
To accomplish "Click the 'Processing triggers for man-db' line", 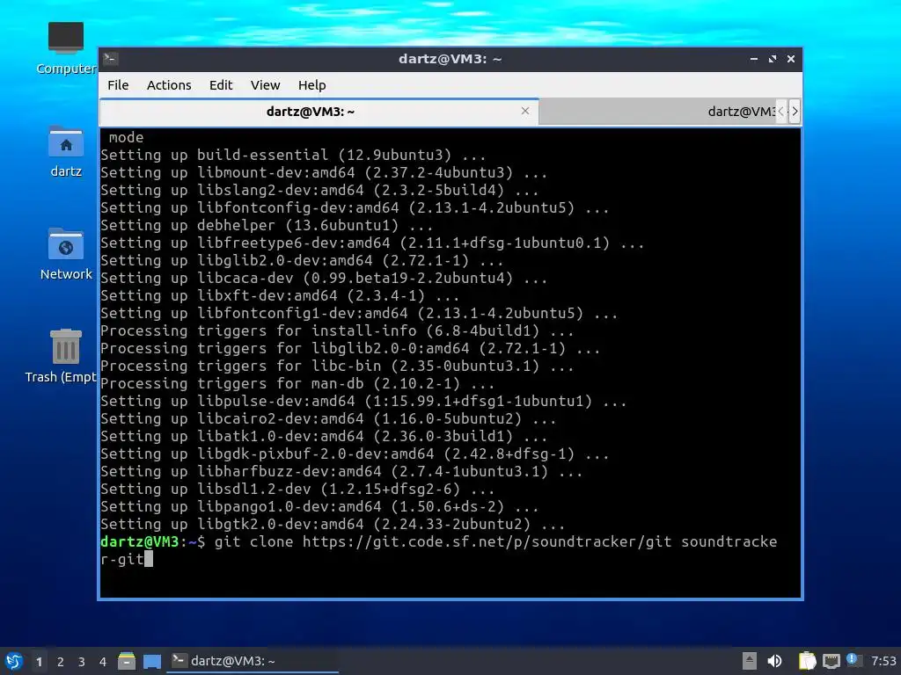I will point(297,383).
